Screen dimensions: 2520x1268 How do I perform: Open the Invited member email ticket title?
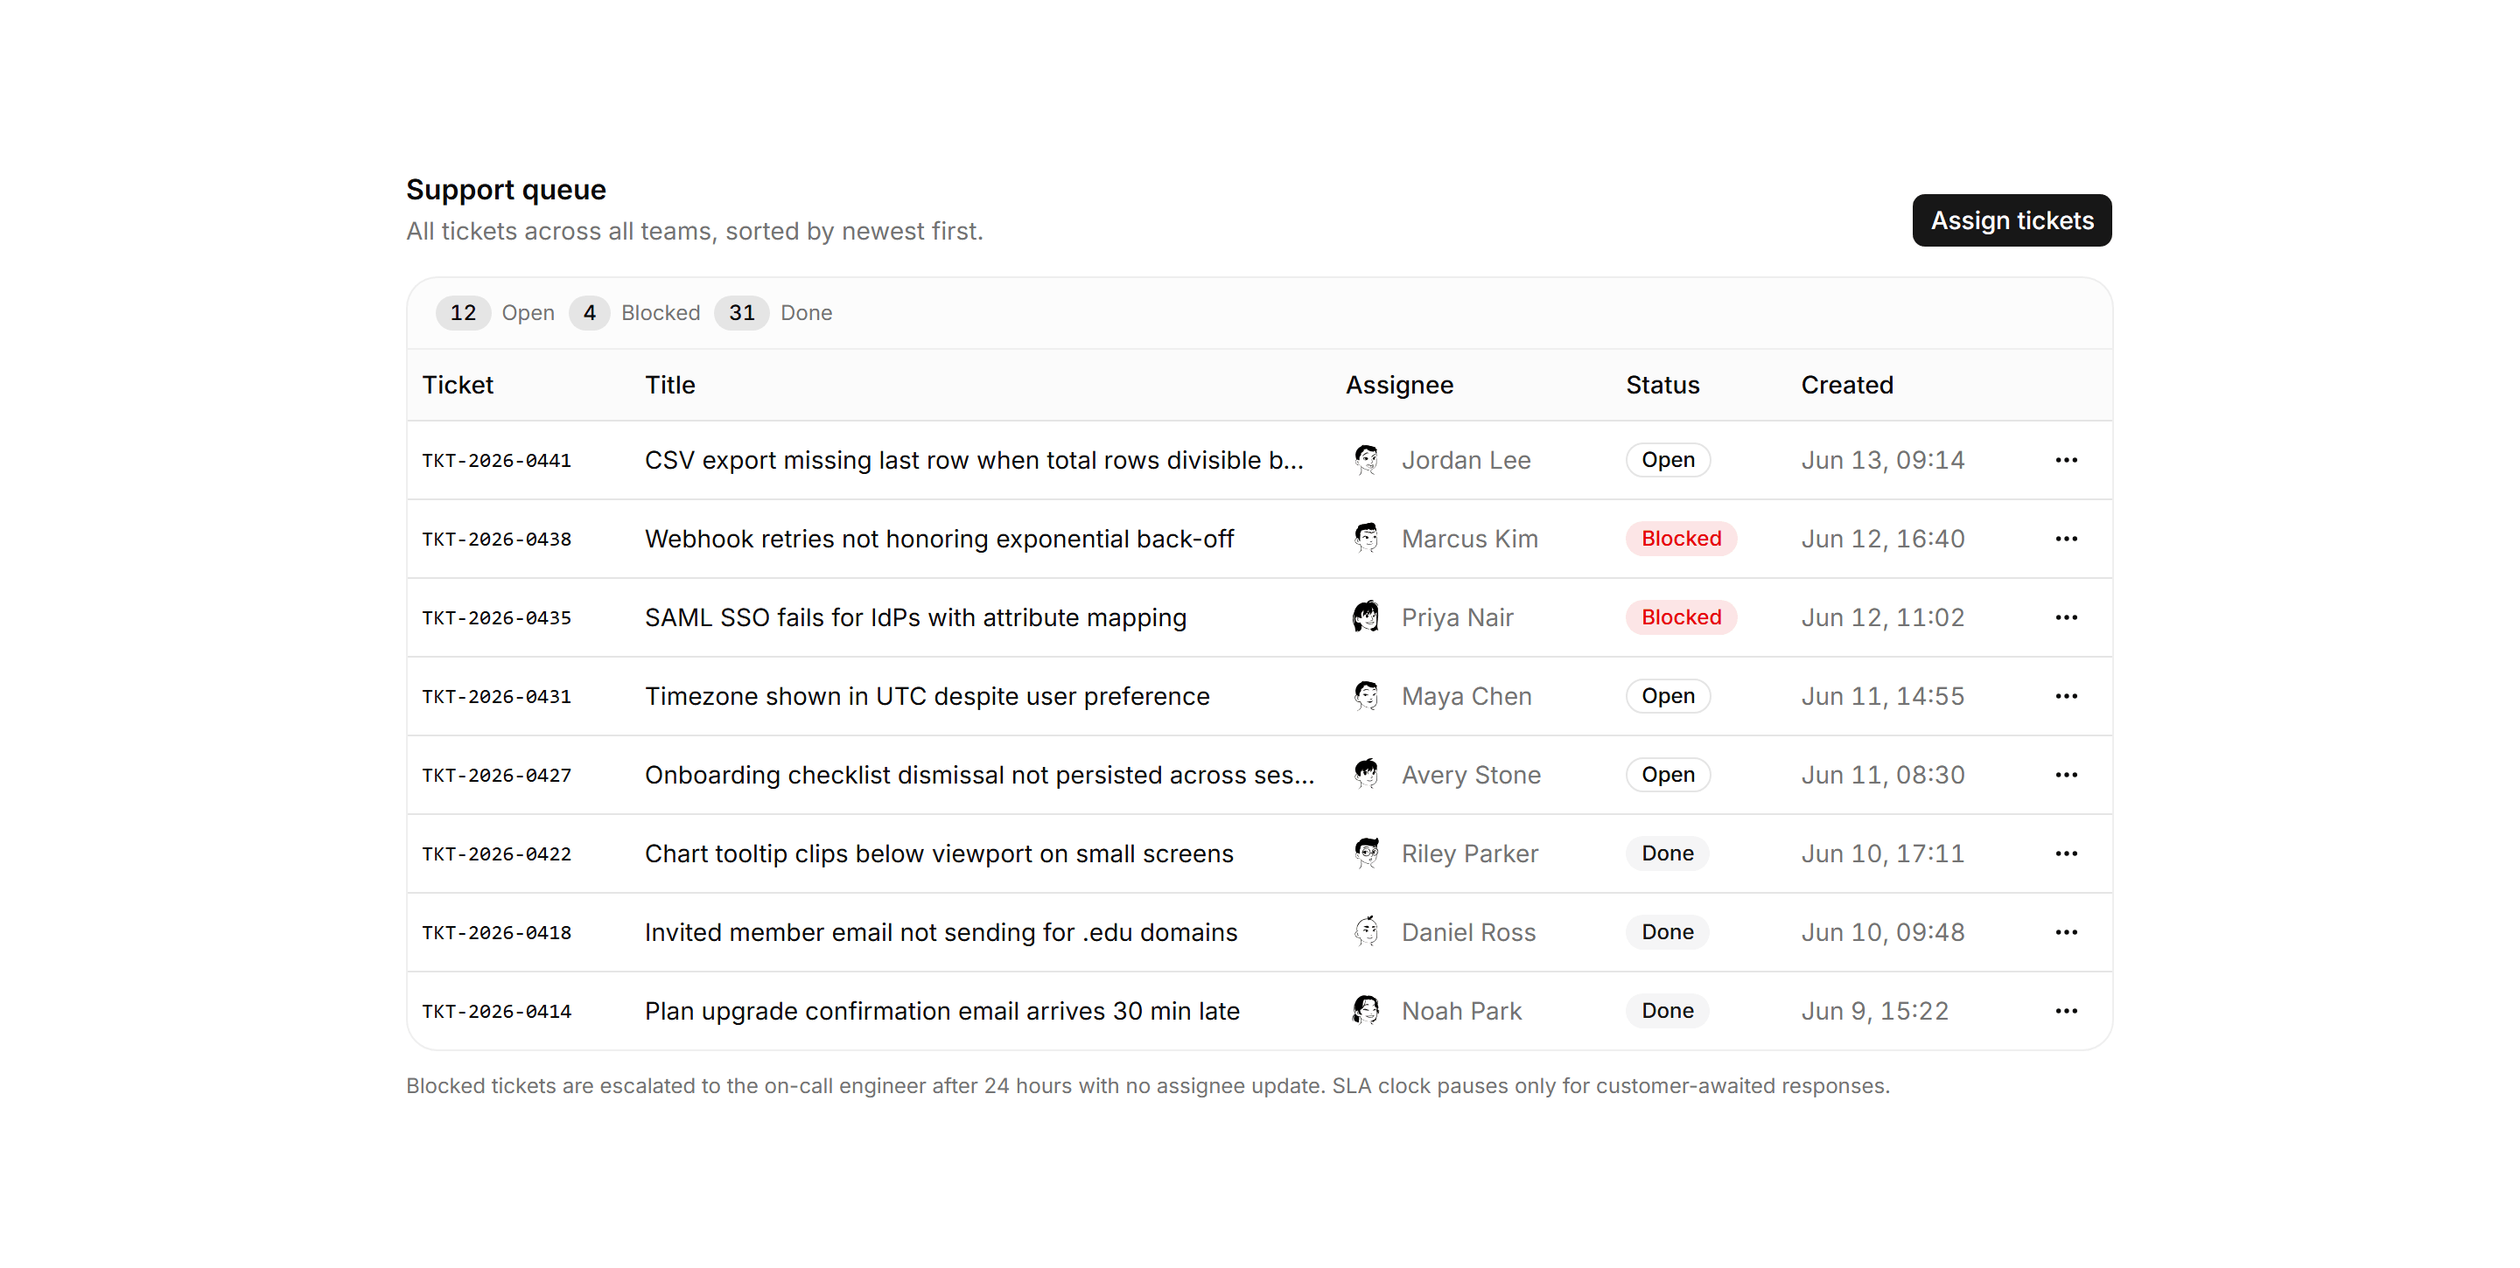click(x=941, y=933)
